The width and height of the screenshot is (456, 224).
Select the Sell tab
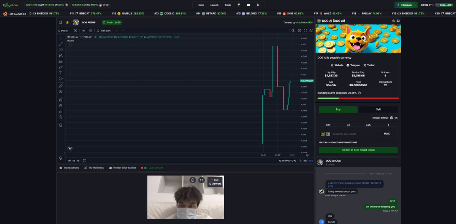tap(378, 110)
